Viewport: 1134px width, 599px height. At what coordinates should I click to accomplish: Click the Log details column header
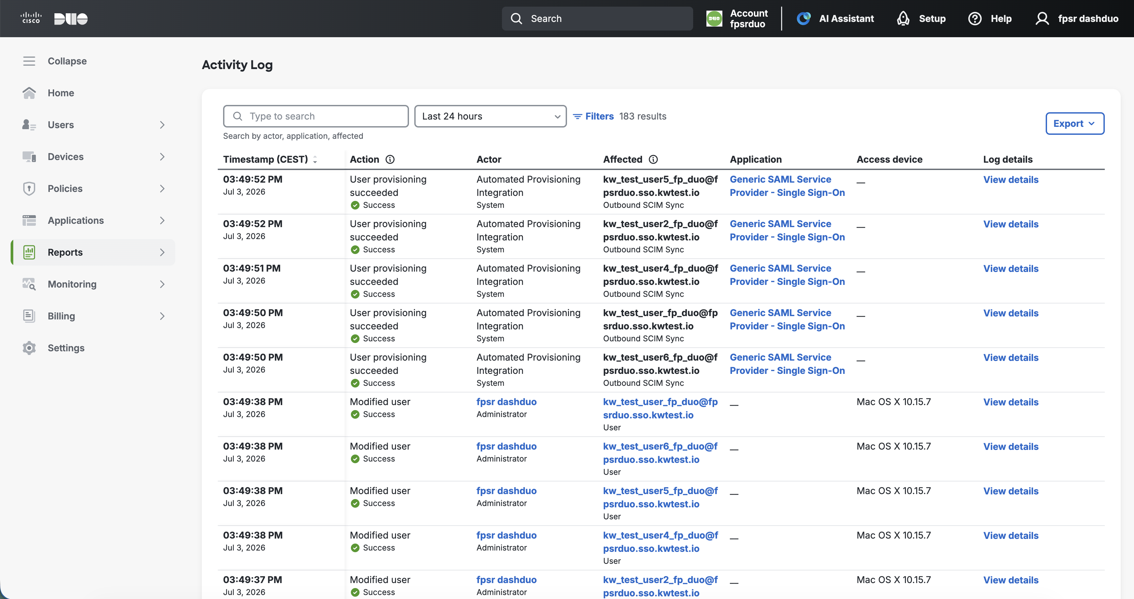click(x=1008, y=159)
